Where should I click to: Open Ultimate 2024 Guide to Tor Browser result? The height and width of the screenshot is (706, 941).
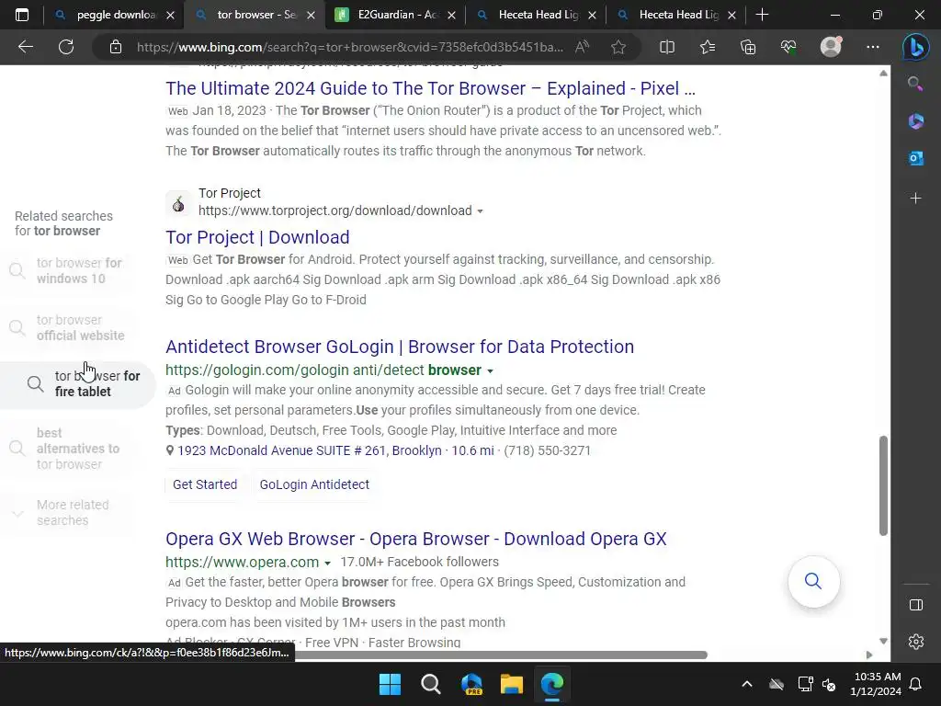coord(430,88)
